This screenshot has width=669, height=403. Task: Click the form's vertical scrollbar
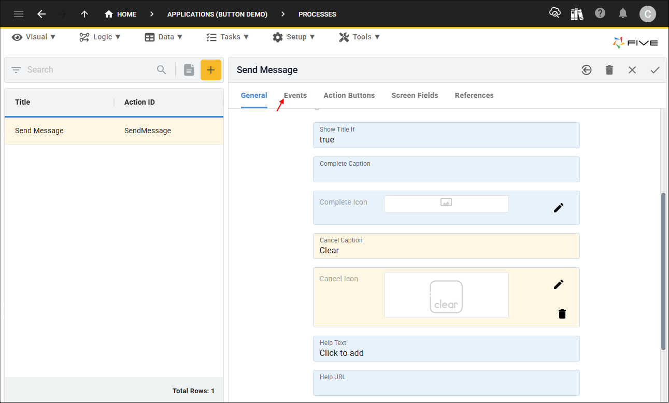[663, 272]
